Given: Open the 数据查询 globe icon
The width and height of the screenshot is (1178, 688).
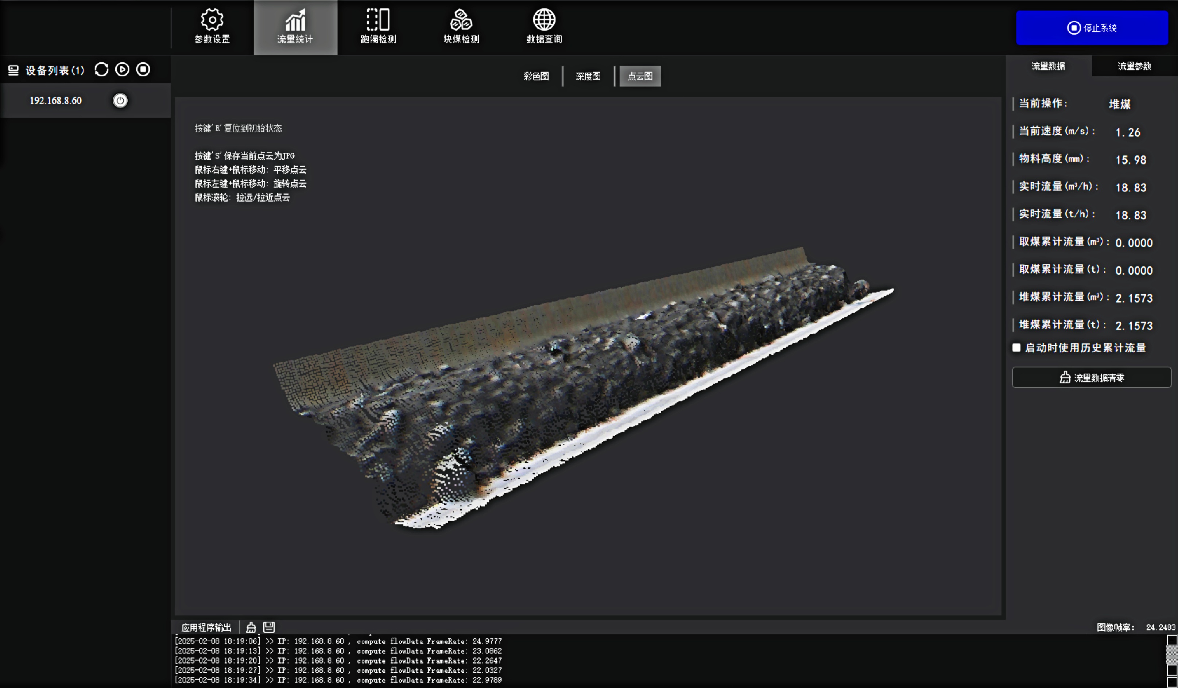Looking at the screenshot, I should coord(544,26).
